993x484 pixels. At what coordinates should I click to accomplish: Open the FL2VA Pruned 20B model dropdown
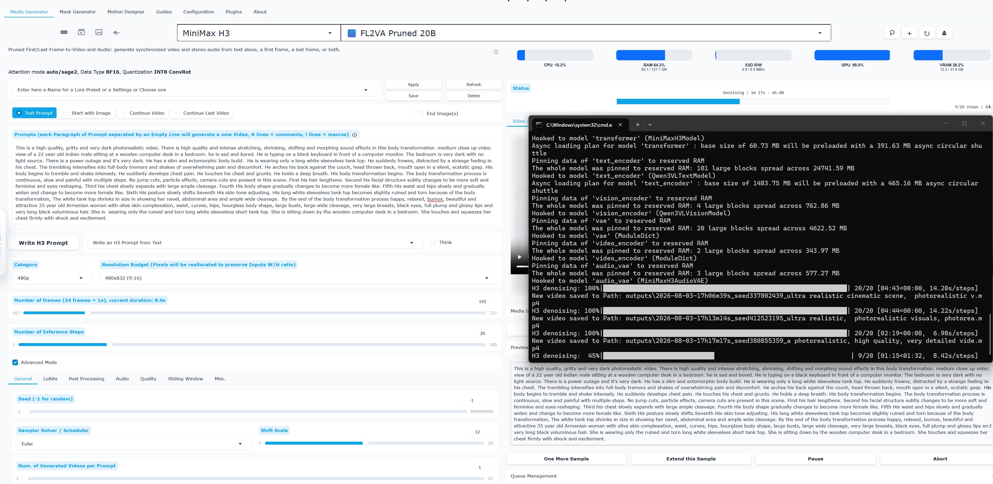tap(585, 33)
